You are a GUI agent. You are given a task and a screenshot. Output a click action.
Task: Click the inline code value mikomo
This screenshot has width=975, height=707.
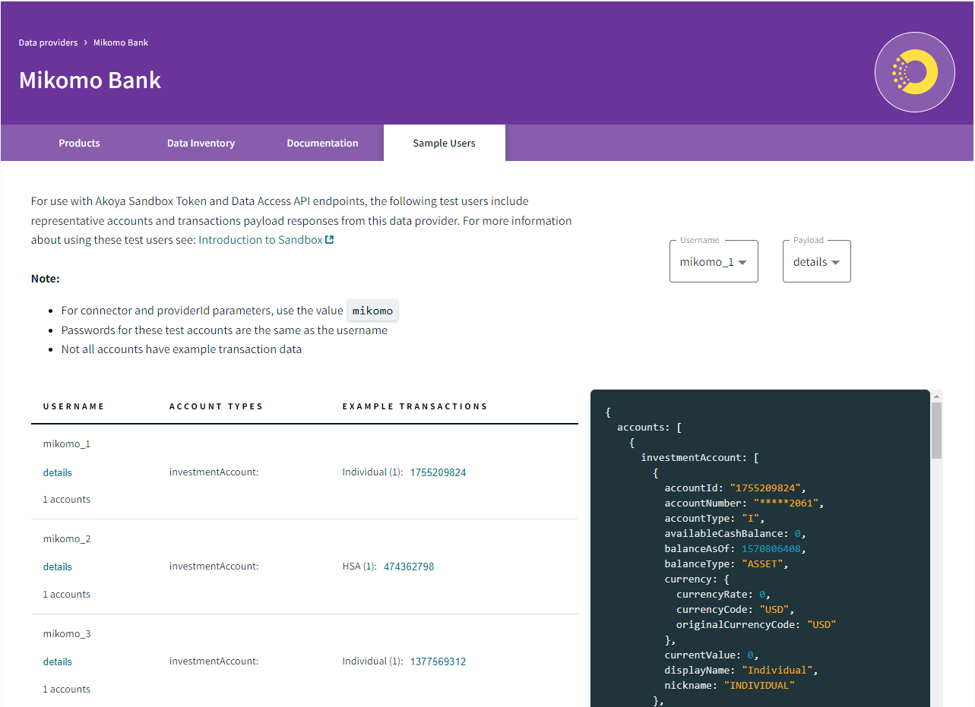pos(373,311)
